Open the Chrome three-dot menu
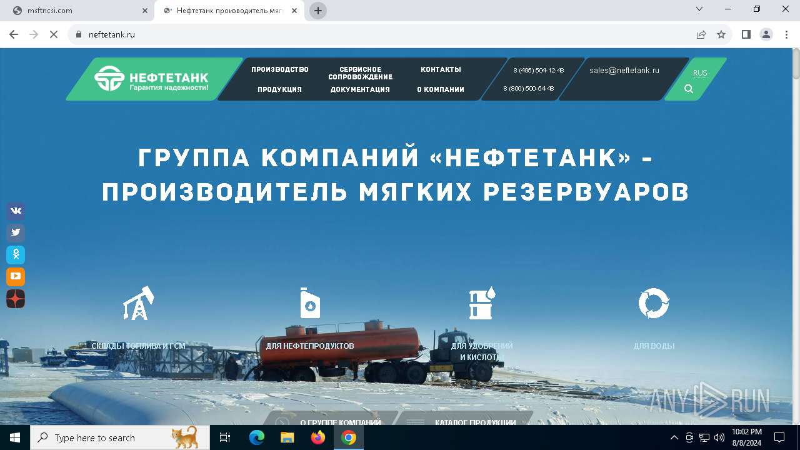800x450 pixels. coord(786,34)
